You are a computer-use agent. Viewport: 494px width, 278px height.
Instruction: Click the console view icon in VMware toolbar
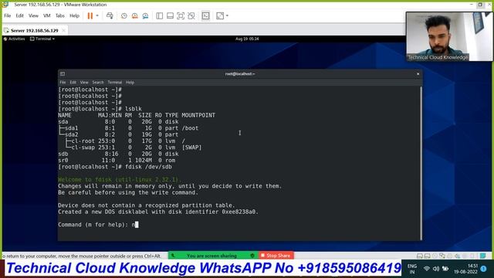pos(205,15)
